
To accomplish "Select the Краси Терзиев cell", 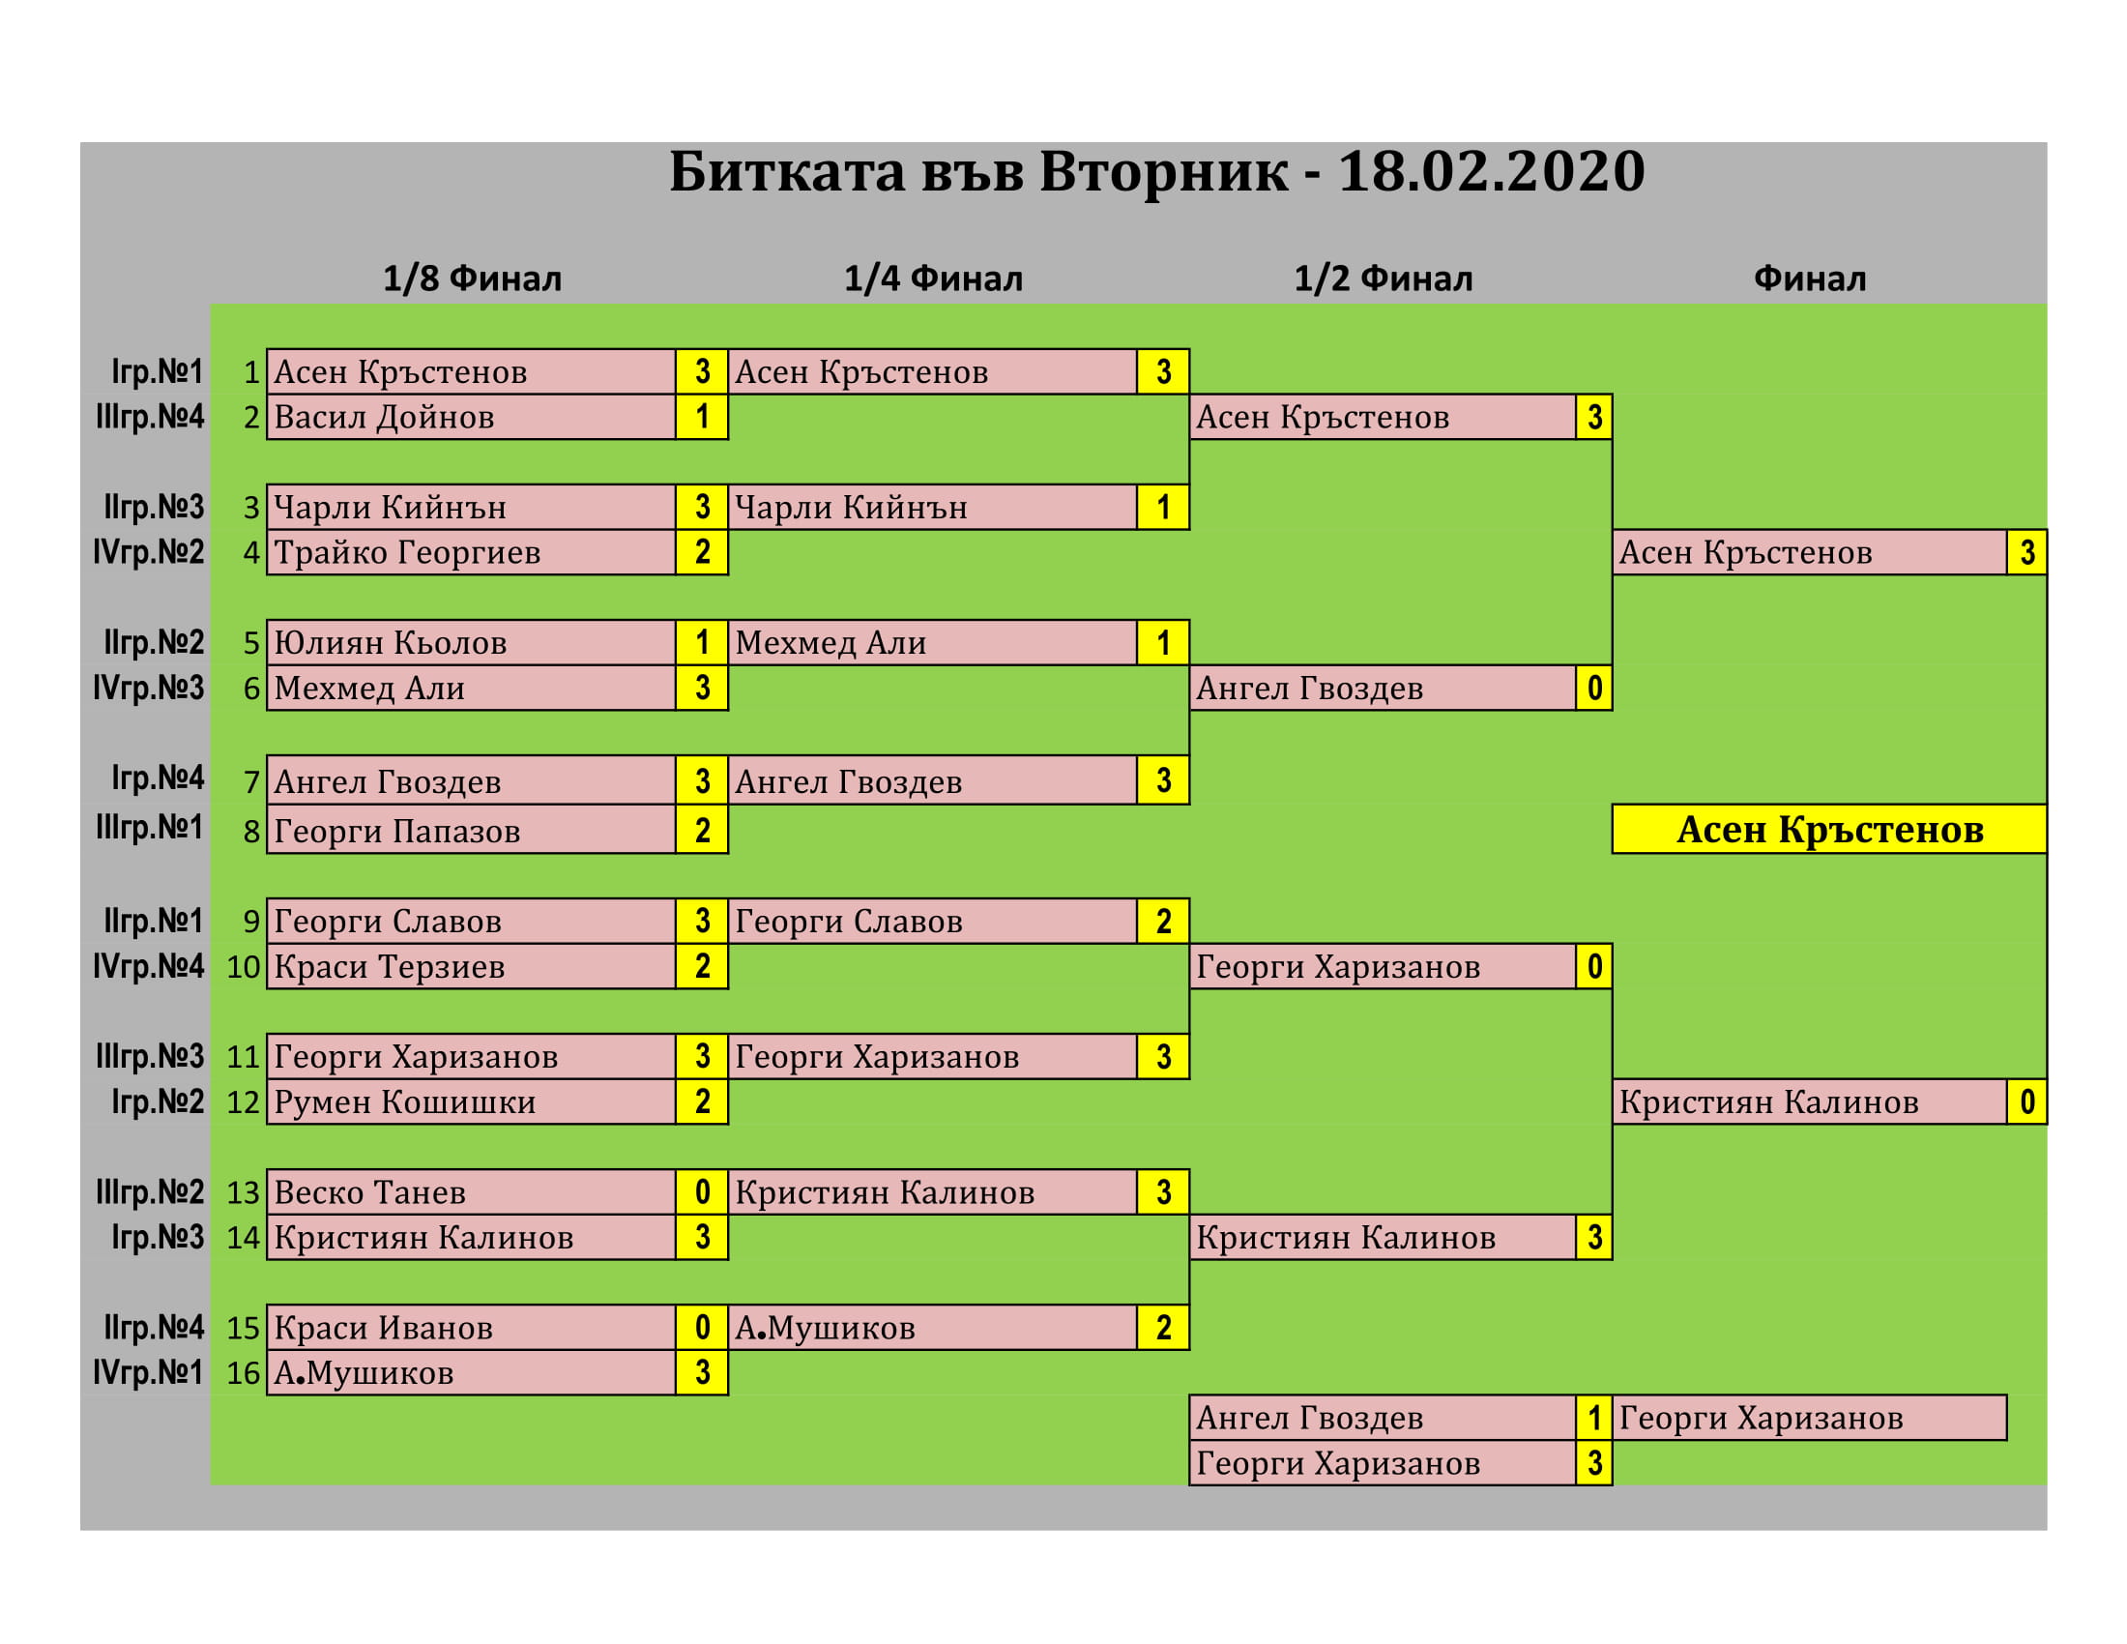I will pos(471,966).
